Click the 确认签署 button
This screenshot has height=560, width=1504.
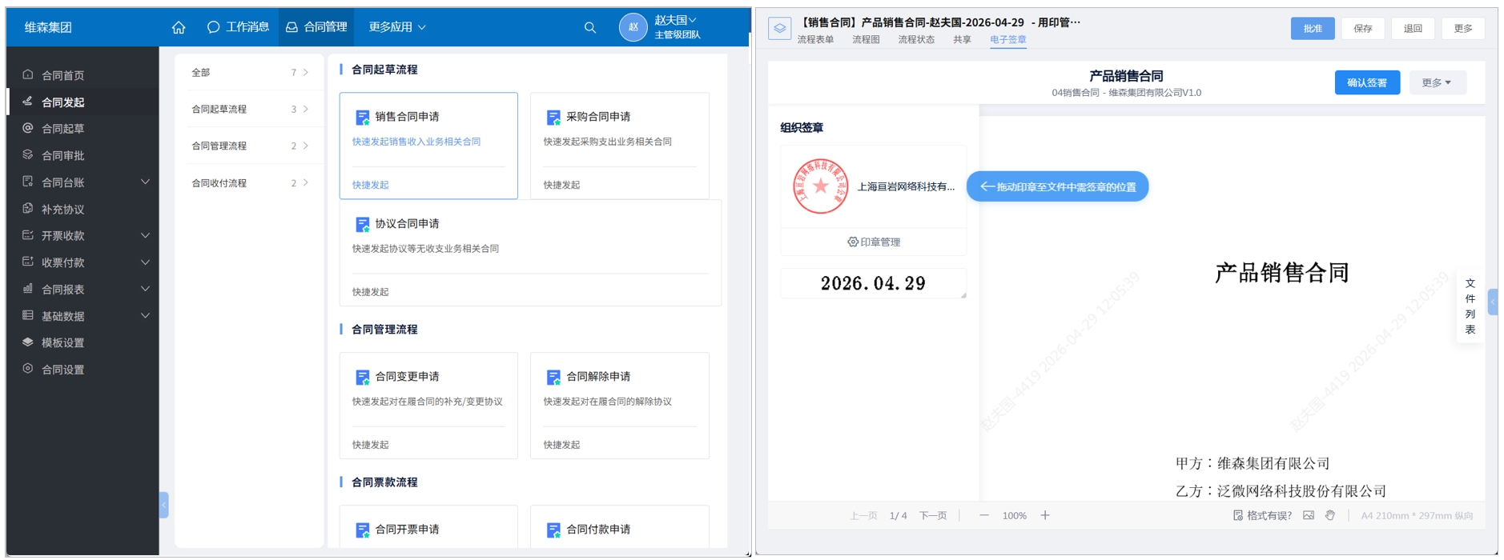click(1366, 82)
